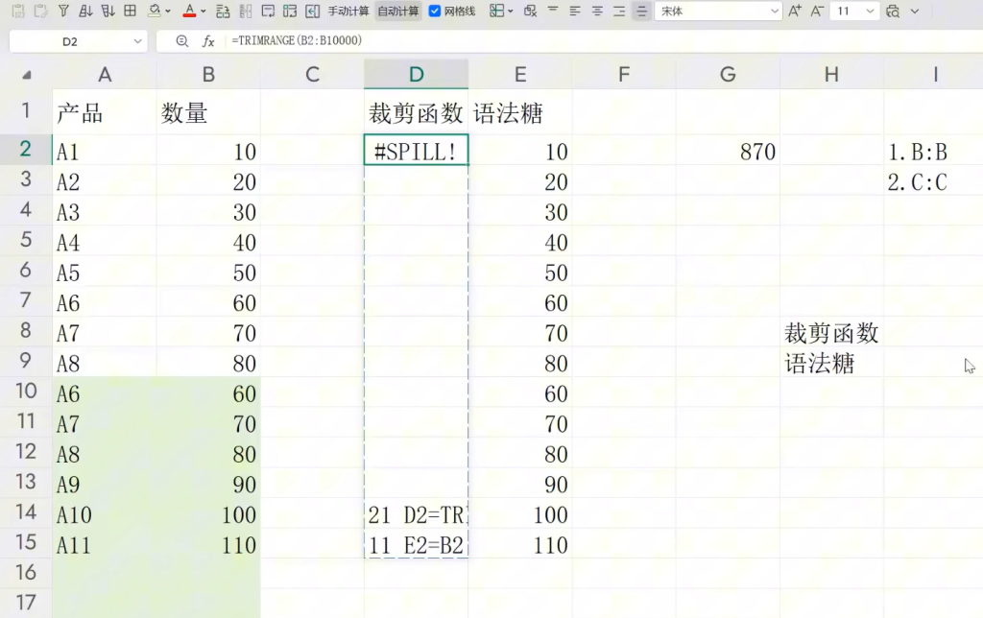Click the 1.B:B cell
This screenshot has width=983, height=618.
point(933,151)
